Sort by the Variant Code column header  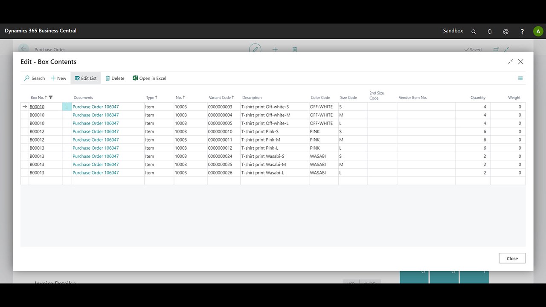tap(221, 98)
